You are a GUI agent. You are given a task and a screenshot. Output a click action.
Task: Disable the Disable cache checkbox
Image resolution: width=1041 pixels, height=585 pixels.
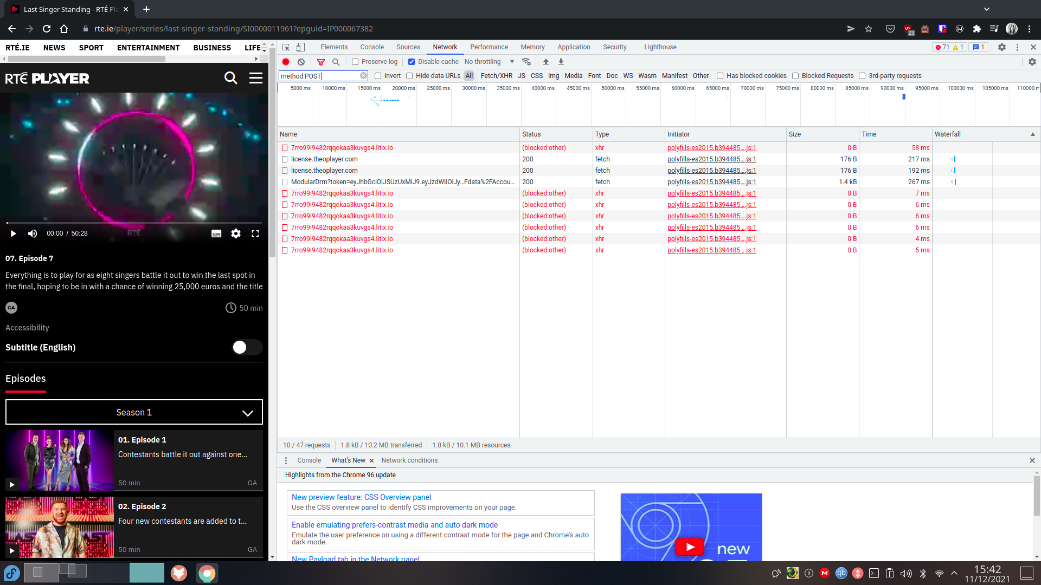click(x=412, y=61)
